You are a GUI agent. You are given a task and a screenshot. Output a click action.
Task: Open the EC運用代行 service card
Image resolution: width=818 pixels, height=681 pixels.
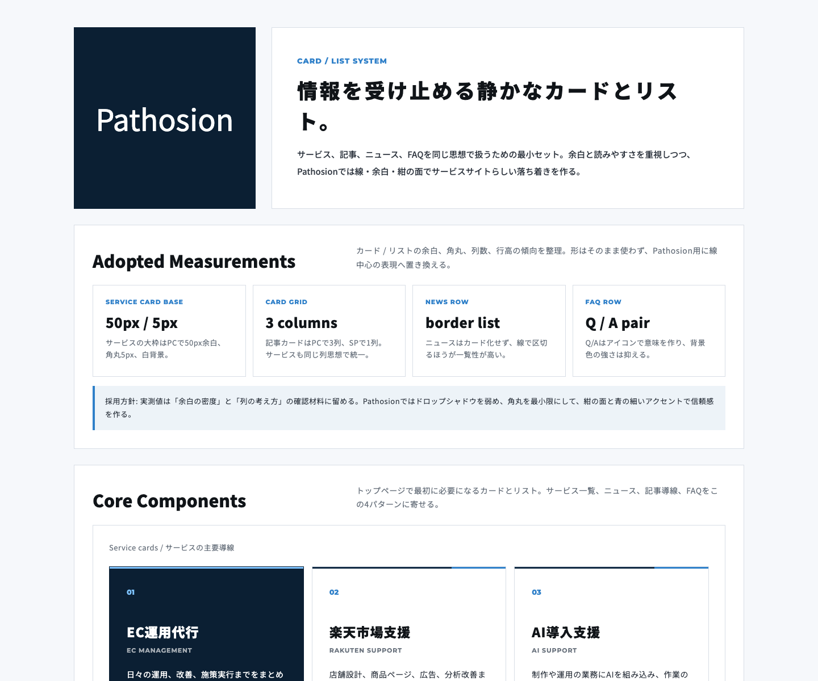tap(206, 624)
